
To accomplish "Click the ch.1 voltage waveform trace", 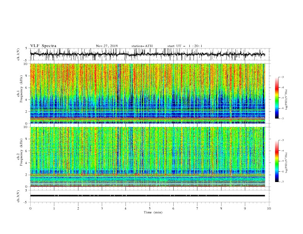I will pos(147,54).
